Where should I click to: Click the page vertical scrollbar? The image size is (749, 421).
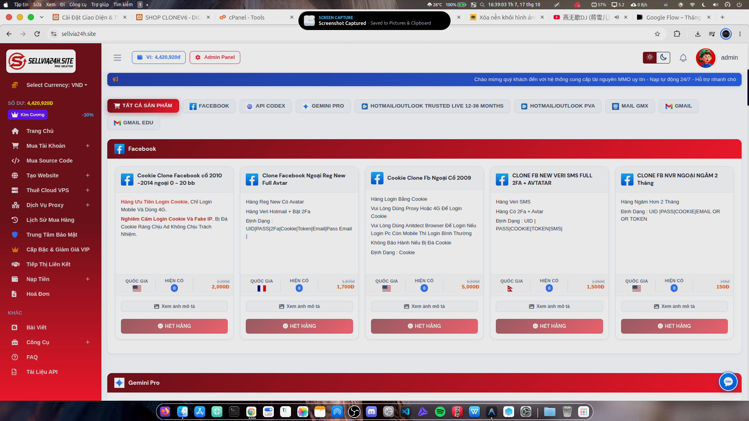click(747, 88)
